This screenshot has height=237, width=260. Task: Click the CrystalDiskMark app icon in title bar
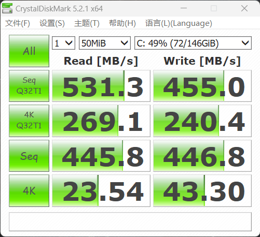coord(7,8)
